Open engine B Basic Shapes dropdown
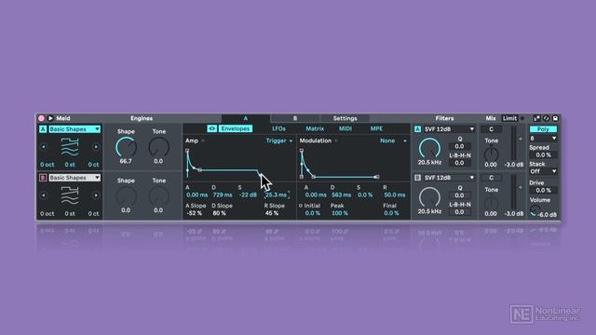 pos(74,178)
